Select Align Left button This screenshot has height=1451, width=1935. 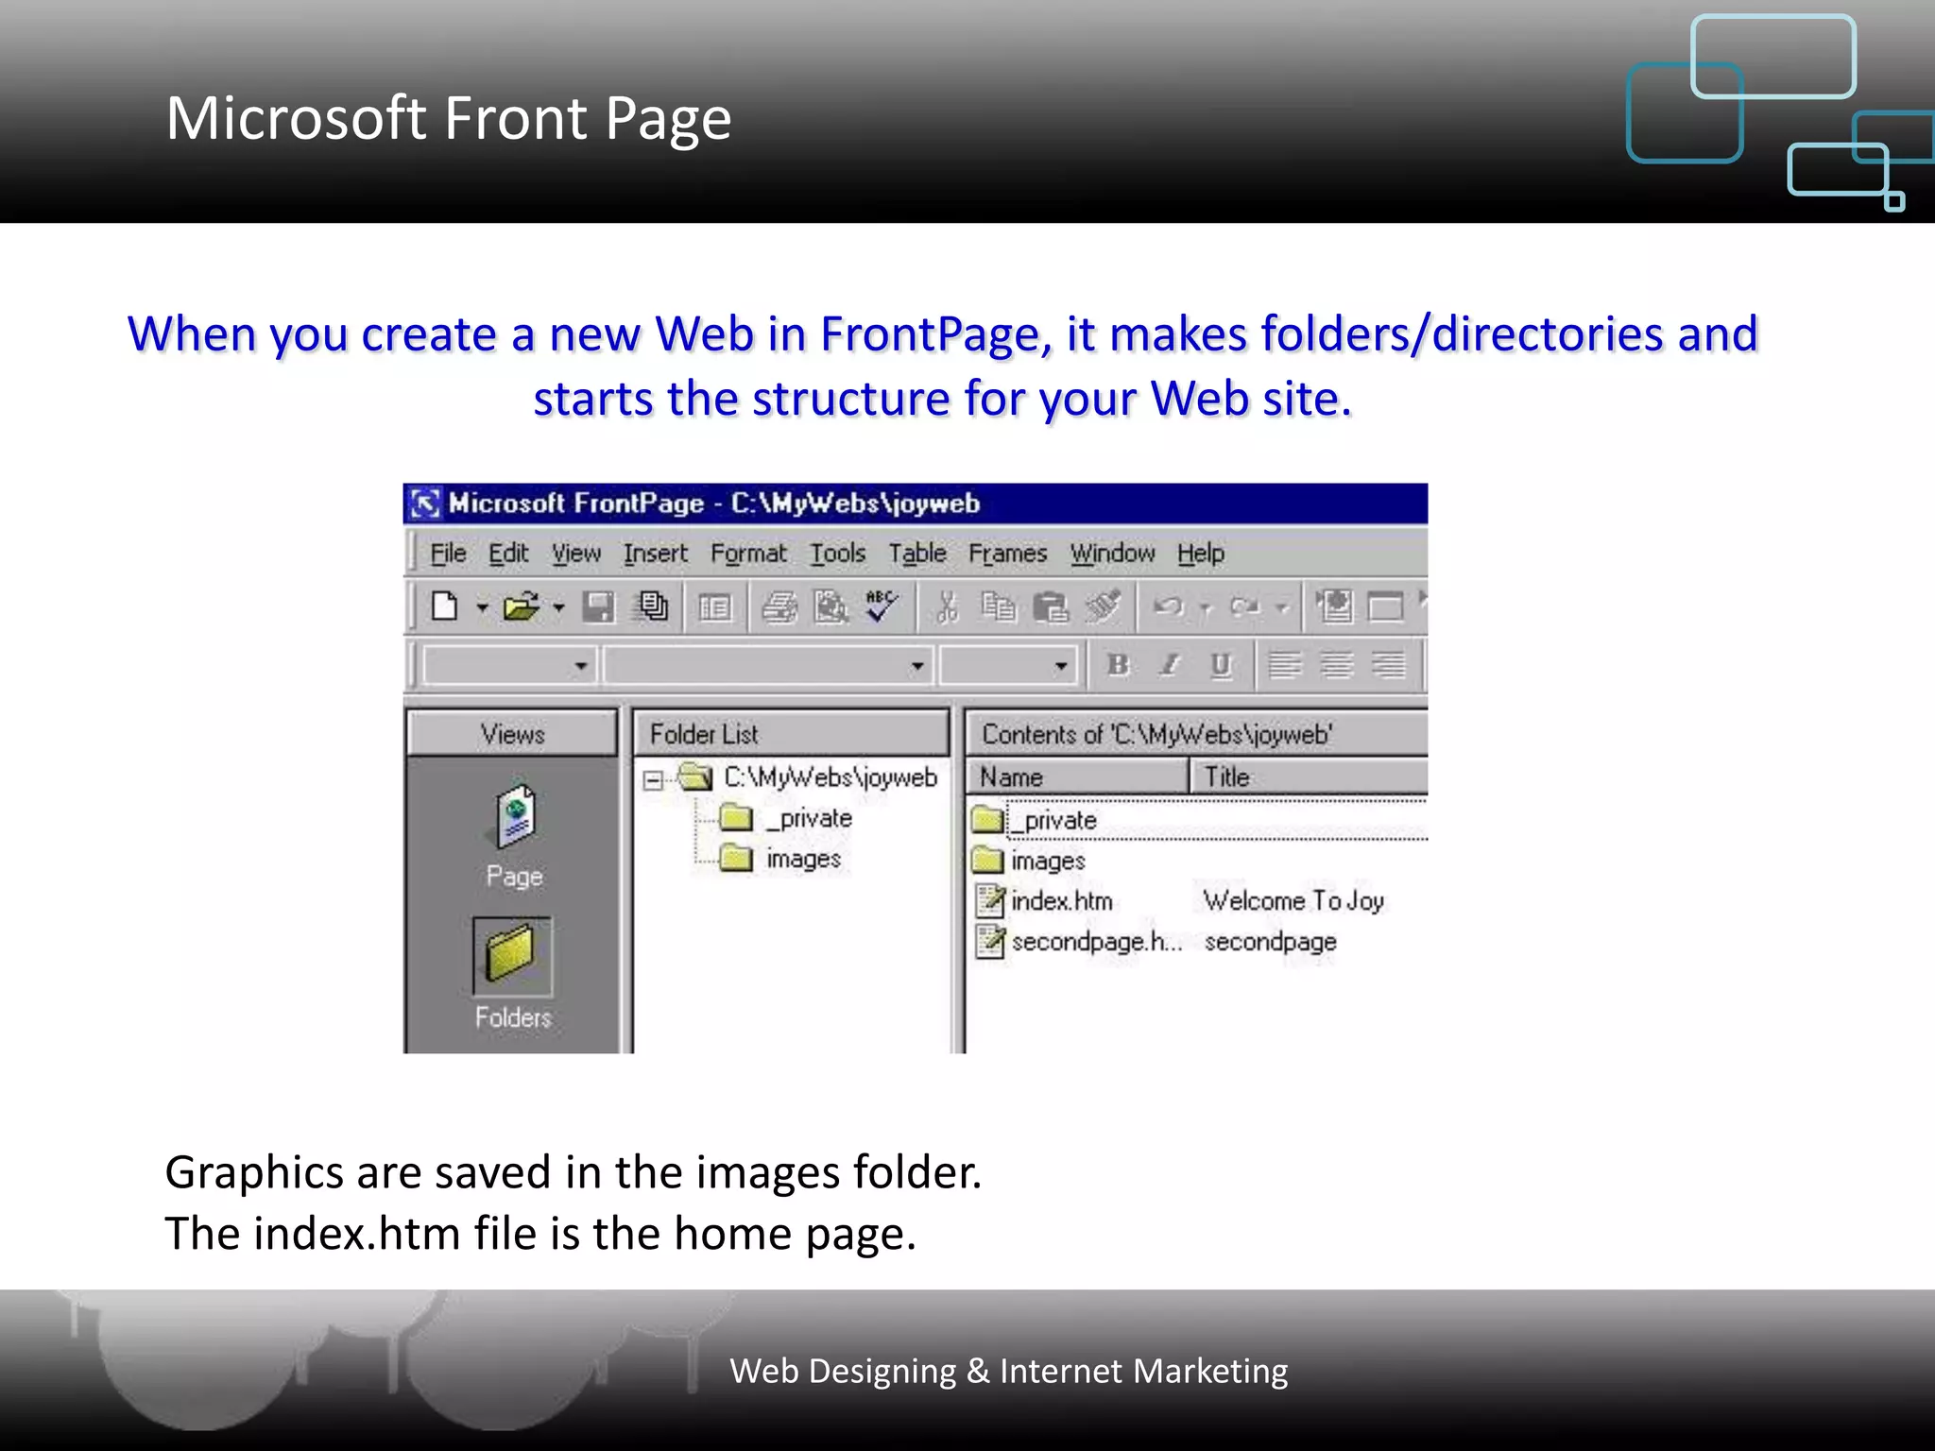(1285, 666)
